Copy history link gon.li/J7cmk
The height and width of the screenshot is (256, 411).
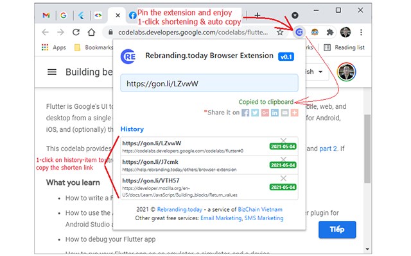tap(150, 162)
